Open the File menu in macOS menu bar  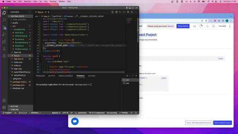15,1
